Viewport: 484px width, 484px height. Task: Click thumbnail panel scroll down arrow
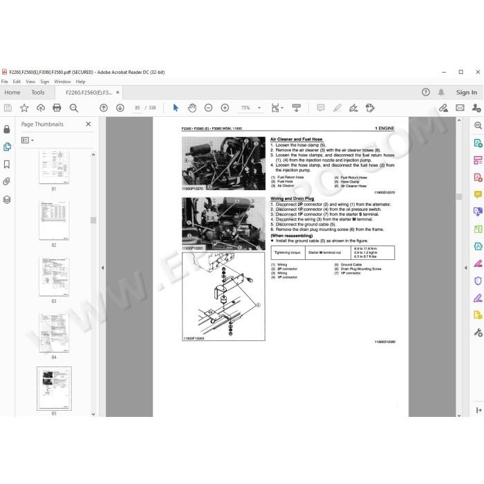point(93,414)
